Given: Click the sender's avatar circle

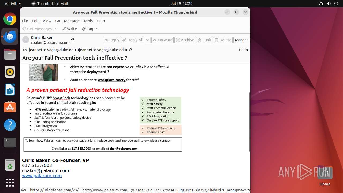Looking at the screenshot, I should point(26,40).
